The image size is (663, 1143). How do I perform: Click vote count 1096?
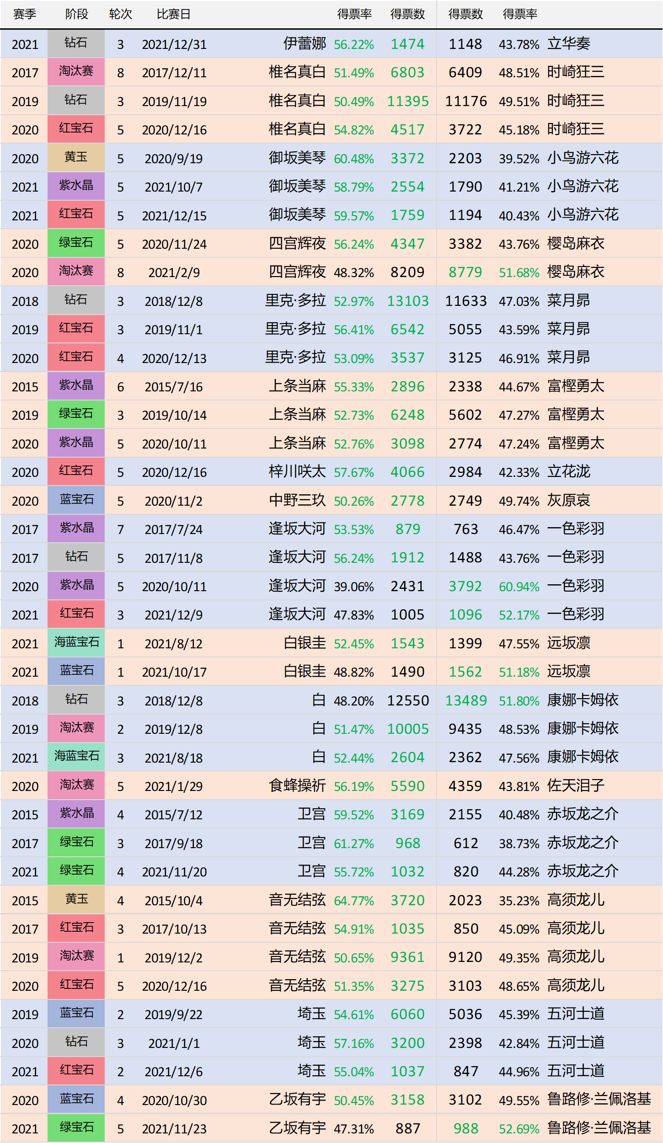pyautogui.click(x=465, y=615)
